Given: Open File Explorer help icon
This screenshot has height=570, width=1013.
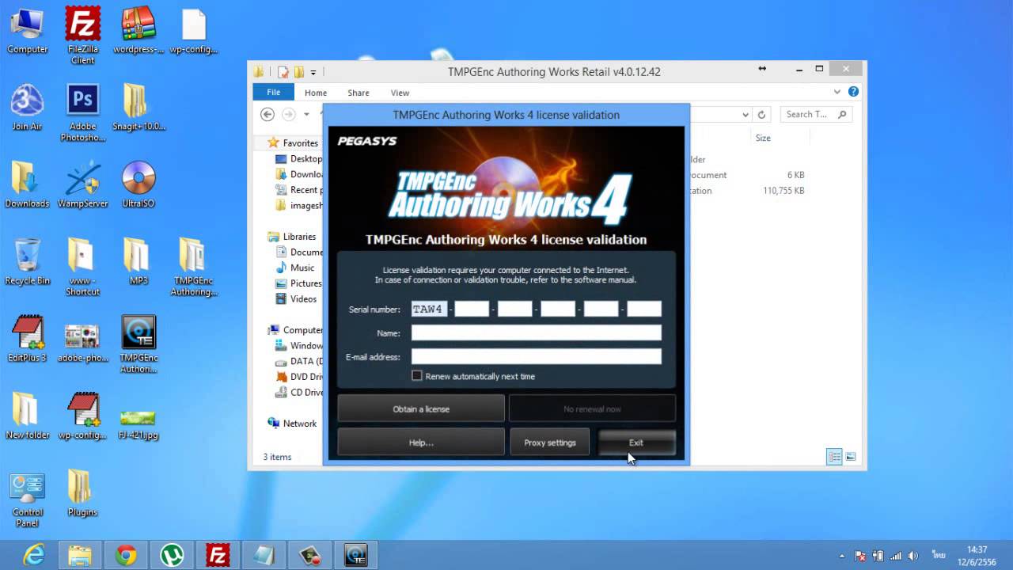Looking at the screenshot, I should pyautogui.click(x=853, y=92).
